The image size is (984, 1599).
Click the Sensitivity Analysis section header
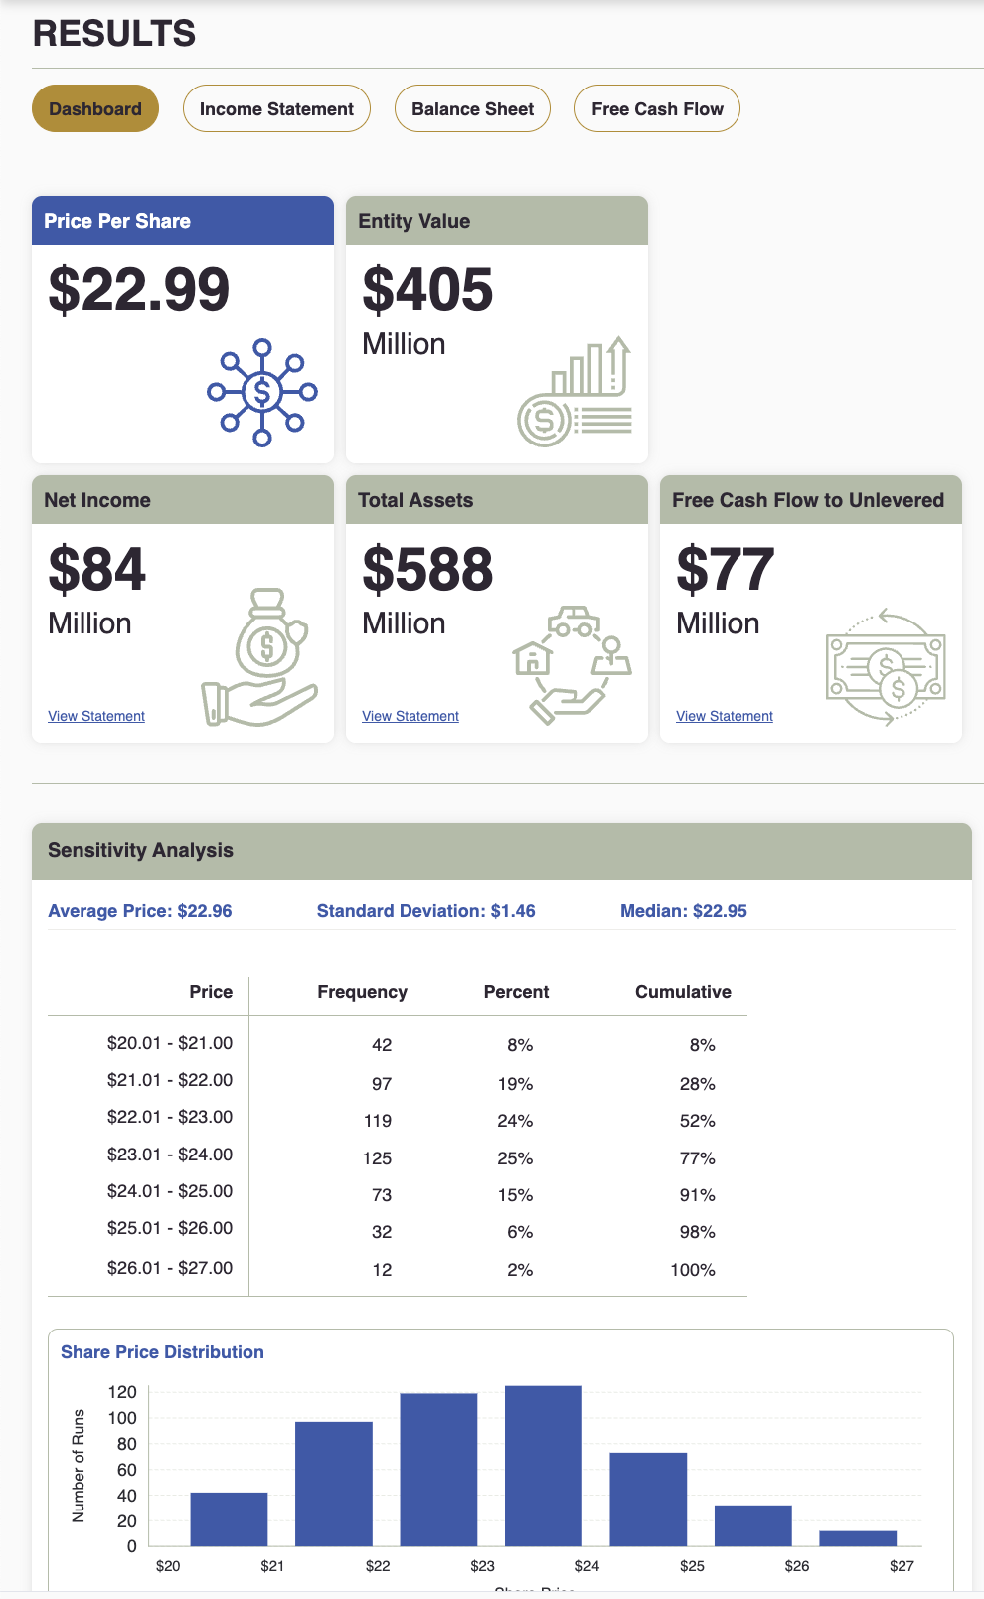click(x=502, y=851)
